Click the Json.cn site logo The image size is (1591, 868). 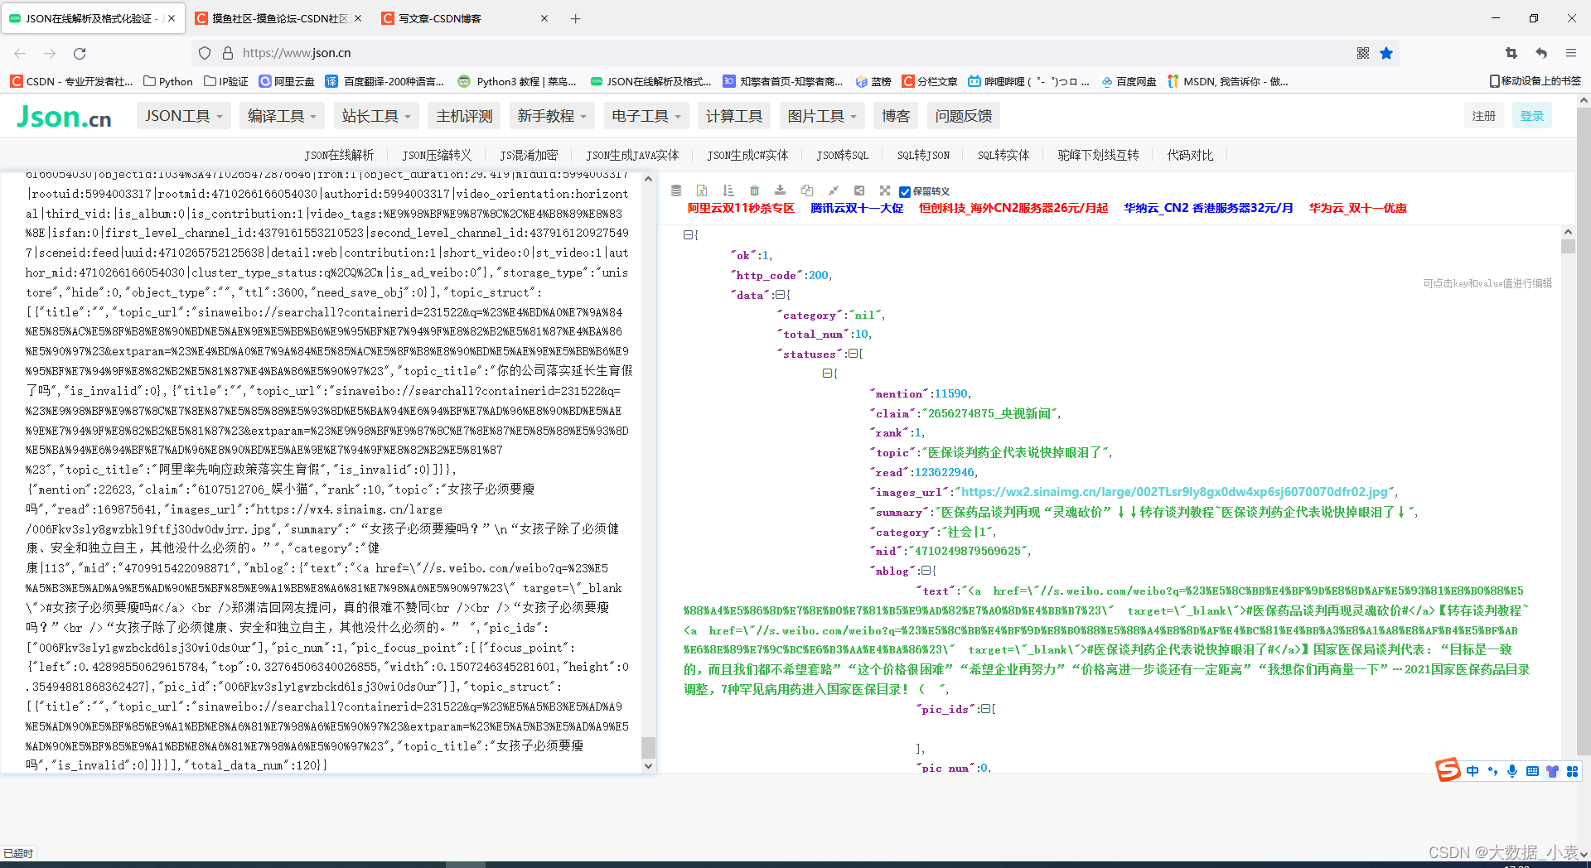click(64, 117)
